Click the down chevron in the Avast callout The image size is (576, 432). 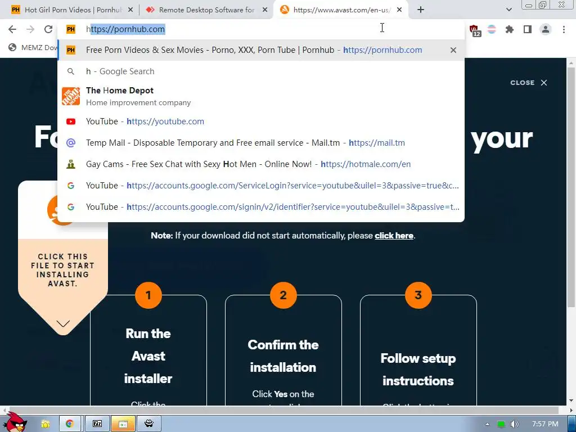tap(63, 323)
